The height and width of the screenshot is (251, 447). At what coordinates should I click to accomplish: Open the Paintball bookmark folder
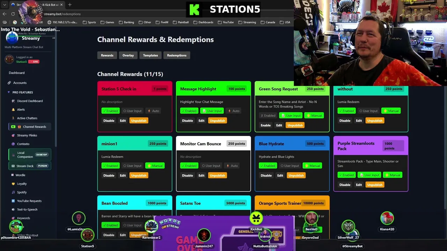point(181,22)
